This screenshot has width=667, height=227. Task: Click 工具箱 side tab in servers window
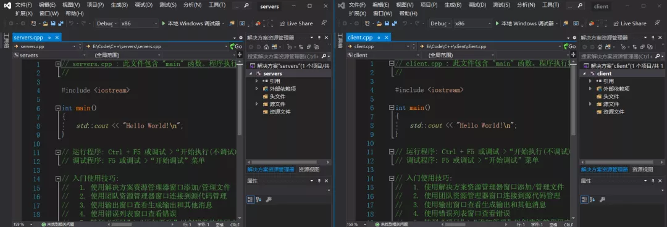click(x=6, y=40)
